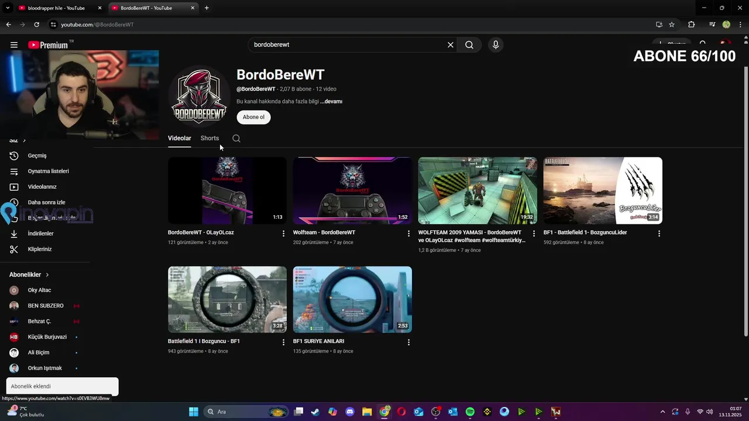Open Chrome extensions puzzle icon
Viewport: 749px width, 421px height.
692,25
